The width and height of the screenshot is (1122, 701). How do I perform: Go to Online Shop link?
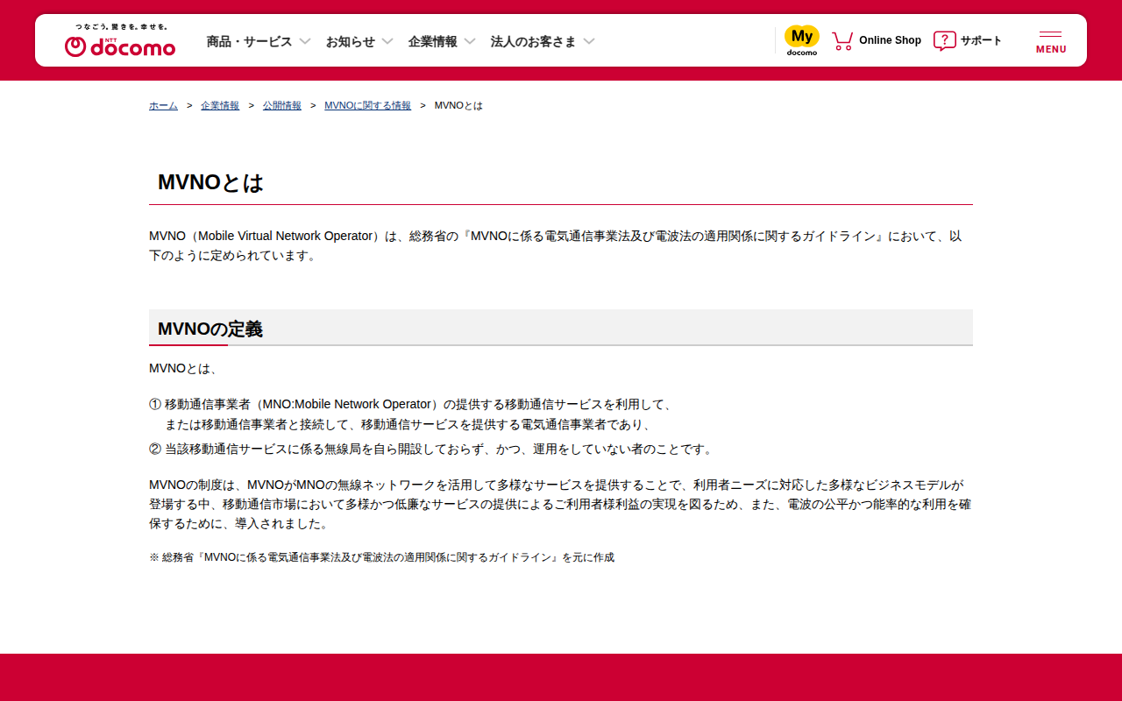click(x=890, y=40)
